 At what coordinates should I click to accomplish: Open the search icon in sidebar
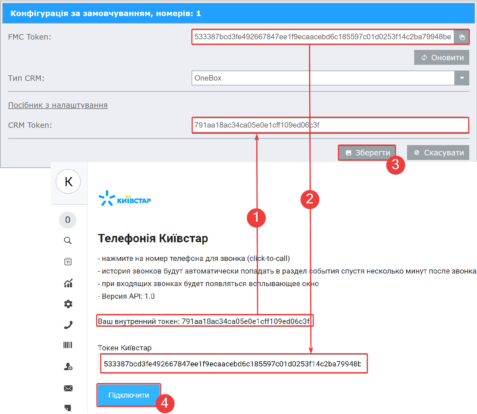(x=68, y=241)
